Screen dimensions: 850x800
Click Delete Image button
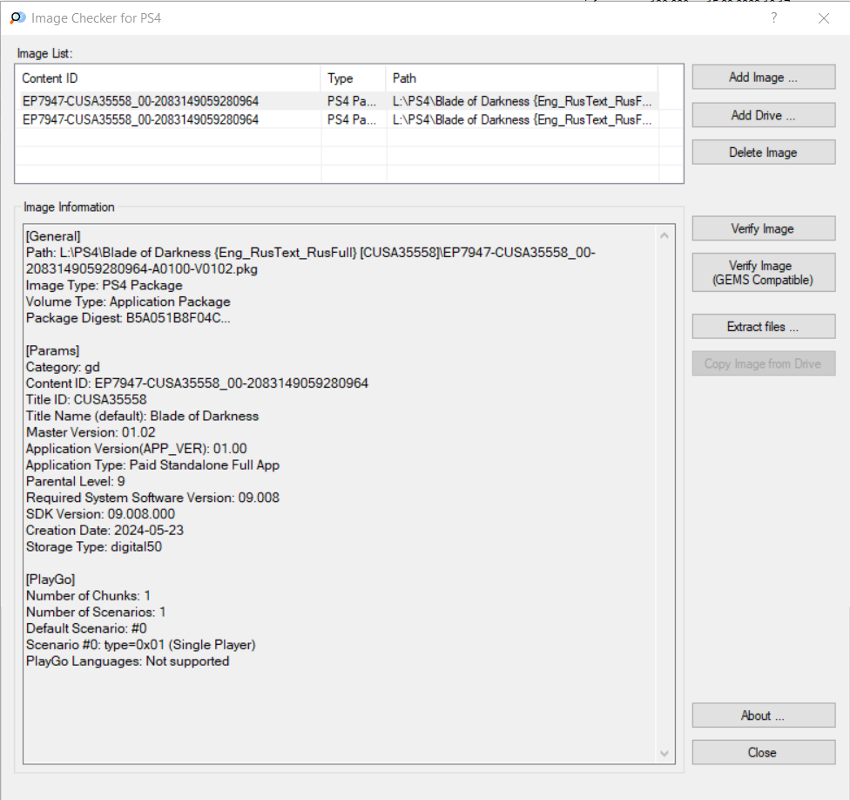[x=763, y=153]
